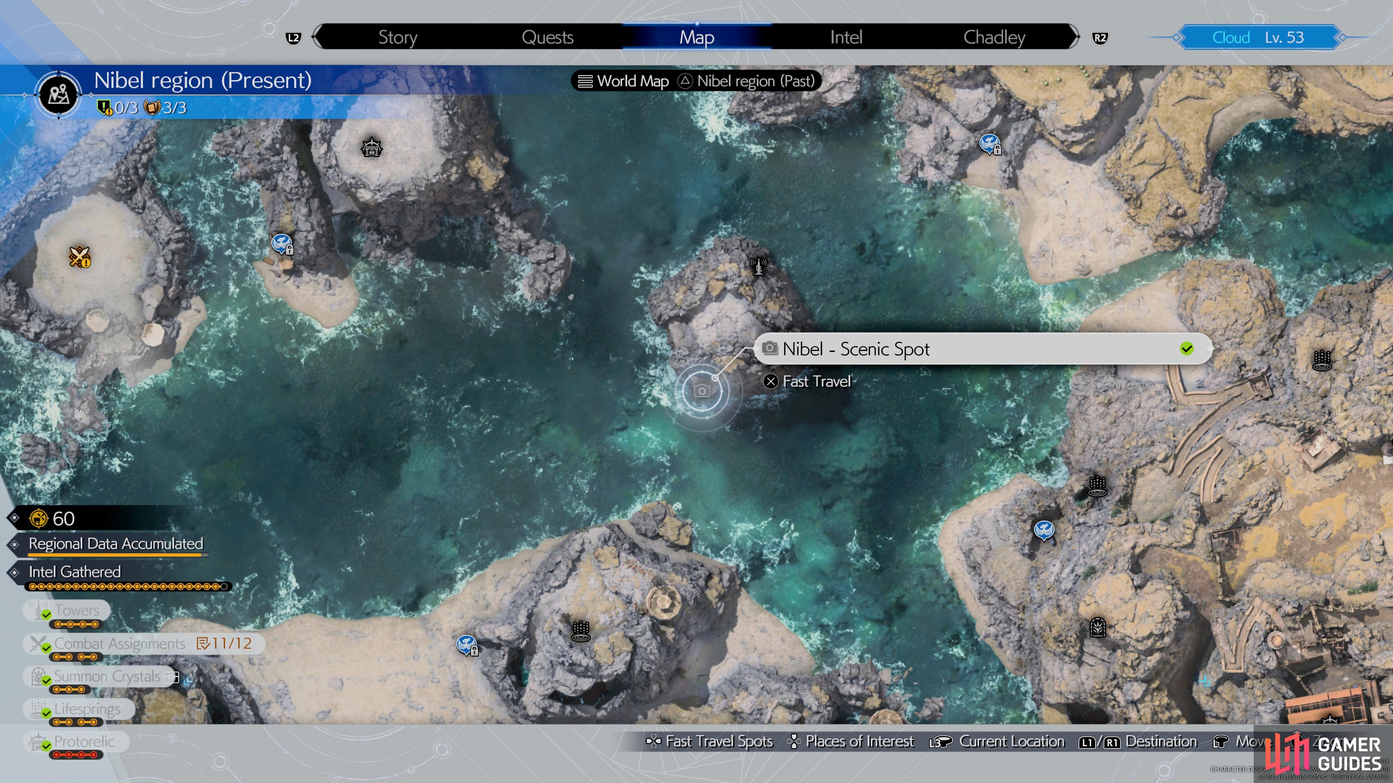Switch to the Chadley tab
This screenshot has width=1393, height=783.
[x=994, y=37]
